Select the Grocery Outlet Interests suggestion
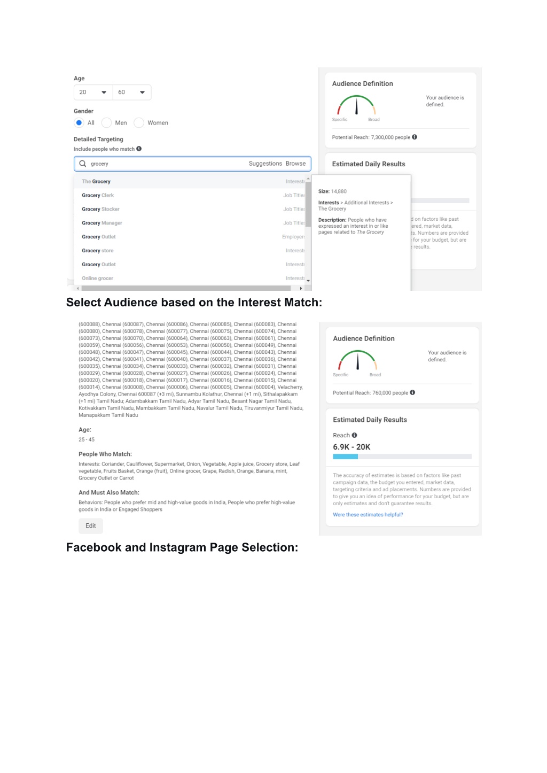This screenshot has height=773, width=547. pyautogui.click(x=190, y=265)
